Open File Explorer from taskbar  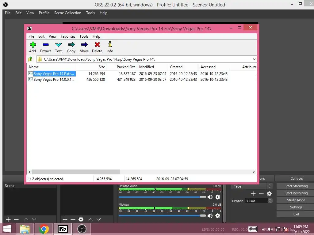tap(25, 229)
